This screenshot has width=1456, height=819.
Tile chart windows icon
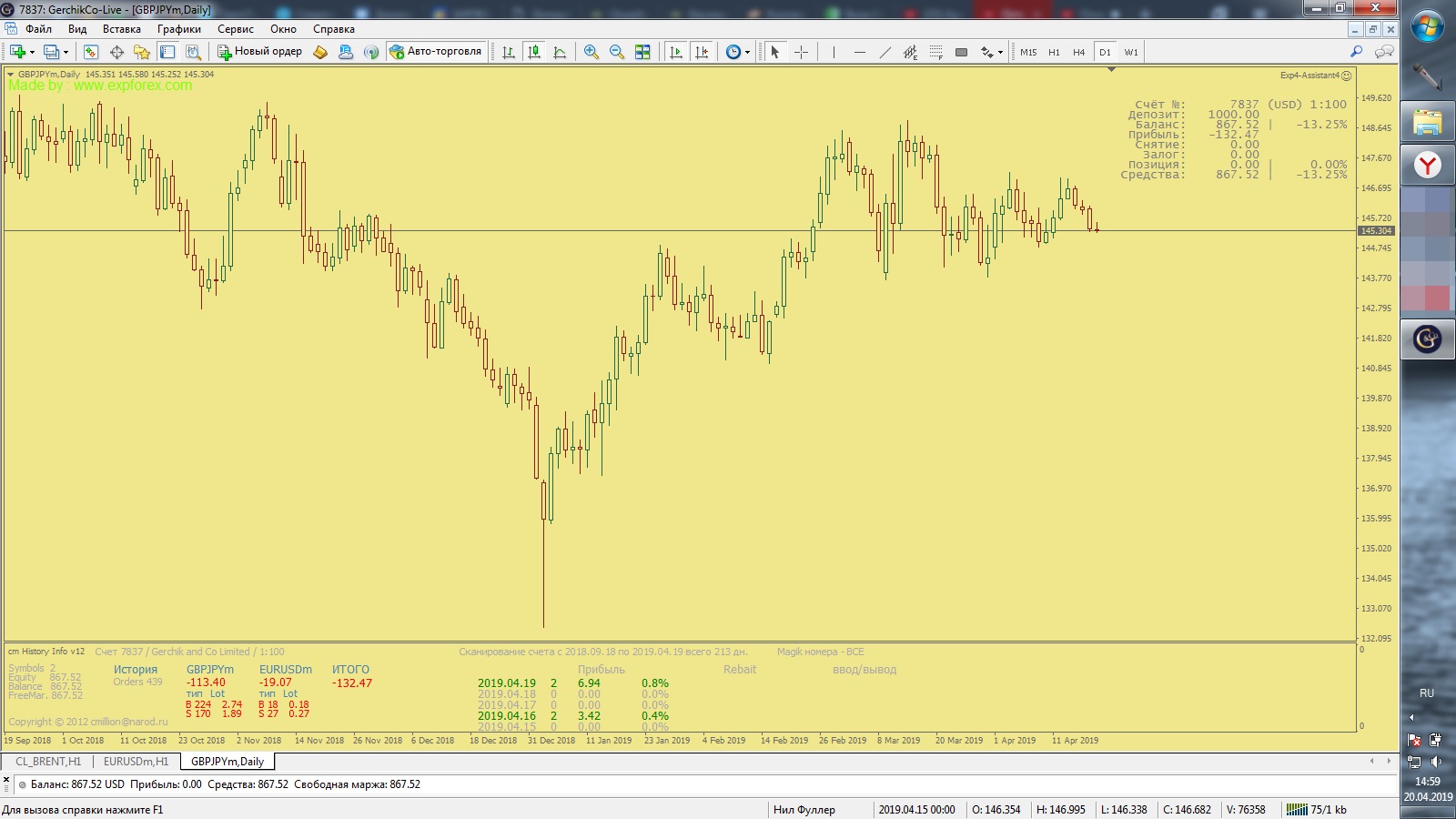(642, 52)
